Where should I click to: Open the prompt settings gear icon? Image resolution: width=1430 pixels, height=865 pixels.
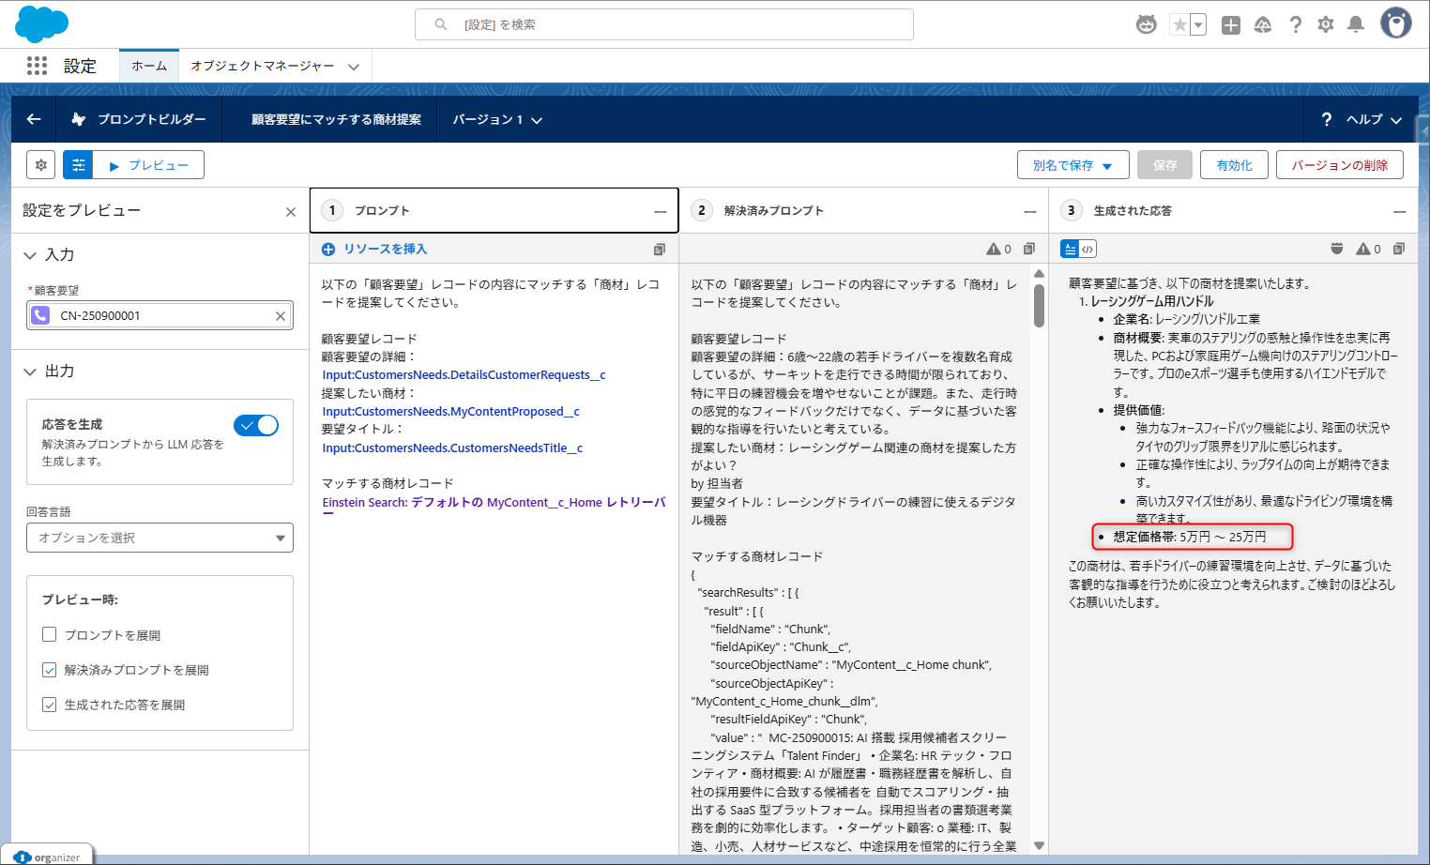40,165
